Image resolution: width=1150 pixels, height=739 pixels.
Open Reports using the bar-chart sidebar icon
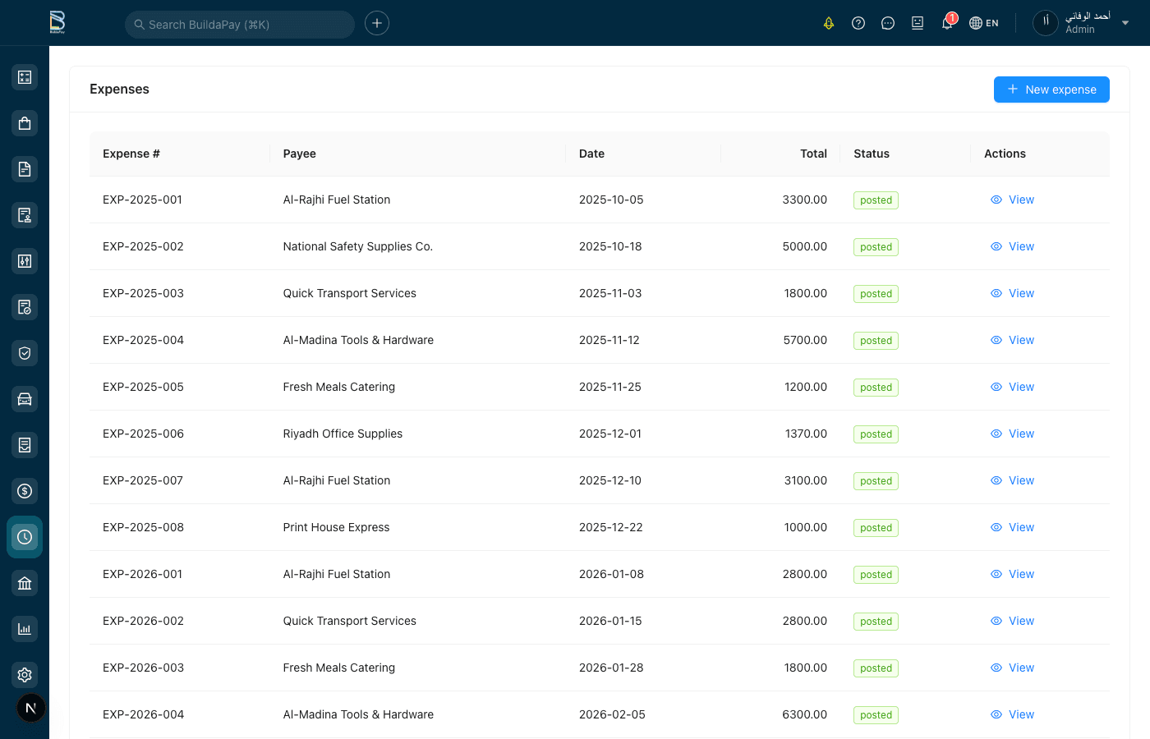click(24, 628)
